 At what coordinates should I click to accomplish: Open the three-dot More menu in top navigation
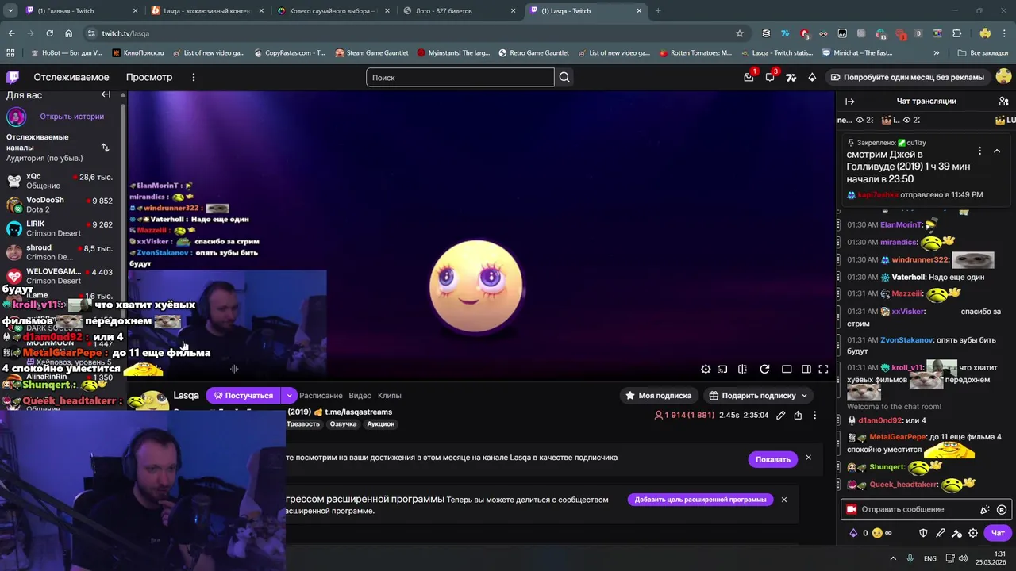193,77
